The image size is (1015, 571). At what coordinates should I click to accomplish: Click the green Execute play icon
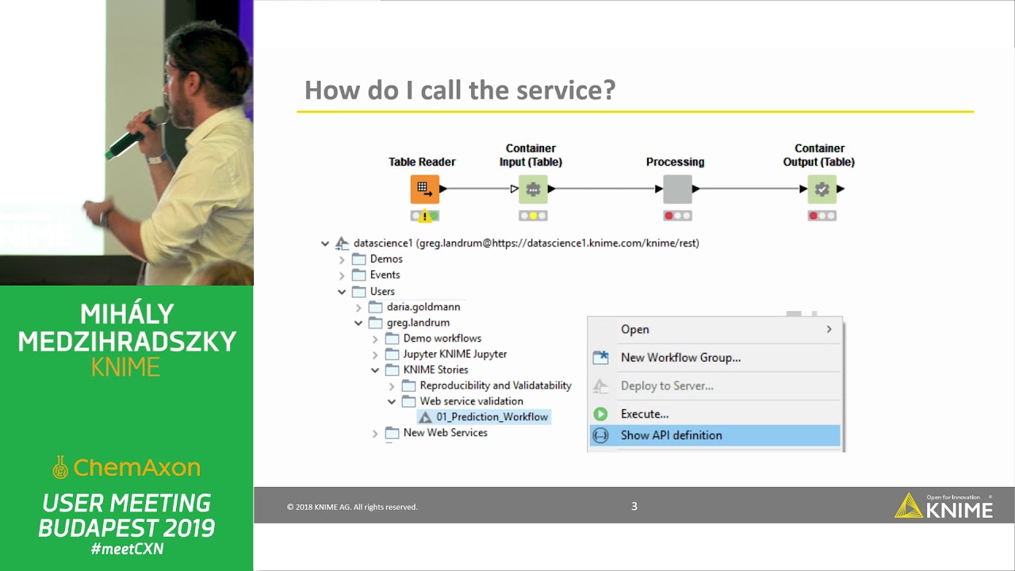[x=601, y=414]
